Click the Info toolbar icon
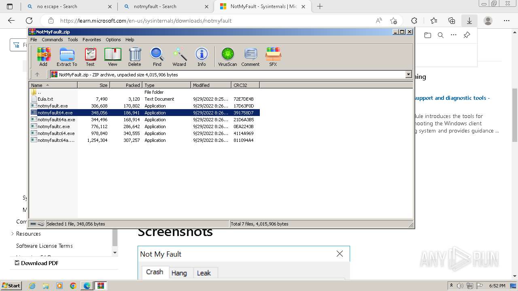 coord(202,57)
